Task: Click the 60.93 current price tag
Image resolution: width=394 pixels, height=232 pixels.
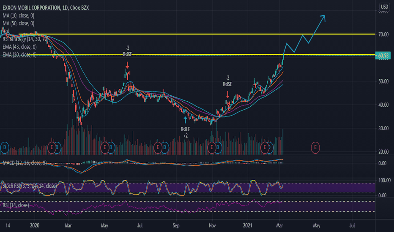Action: tap(383, 55)
